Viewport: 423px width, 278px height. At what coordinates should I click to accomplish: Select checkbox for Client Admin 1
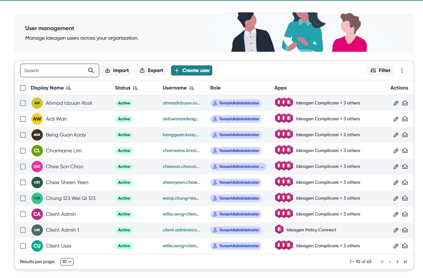23,230
